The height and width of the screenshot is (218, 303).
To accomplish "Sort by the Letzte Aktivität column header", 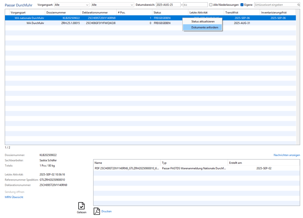I will coord(206,12).
